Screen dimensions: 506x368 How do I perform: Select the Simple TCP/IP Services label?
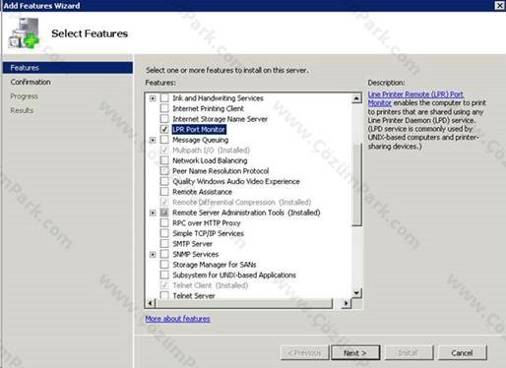tap(209, 233)
